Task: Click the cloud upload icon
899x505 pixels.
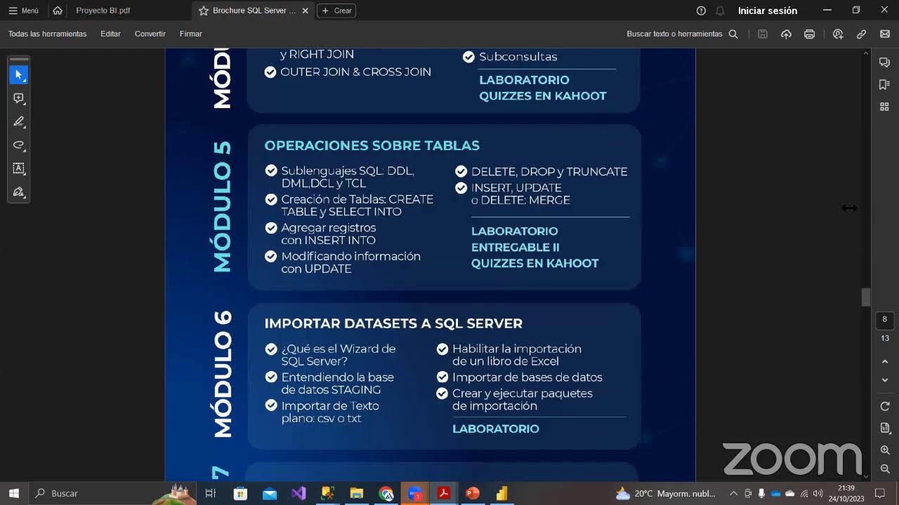Action: 786,34
